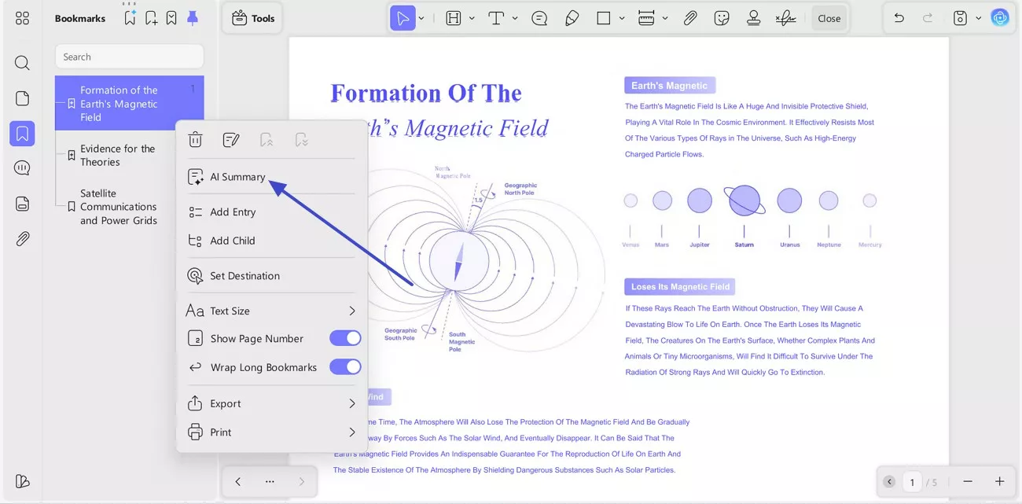The height and width of the screenshot is (504, 1022).
Task: Select the highlighter pen tool
Action: click(572, 18)
